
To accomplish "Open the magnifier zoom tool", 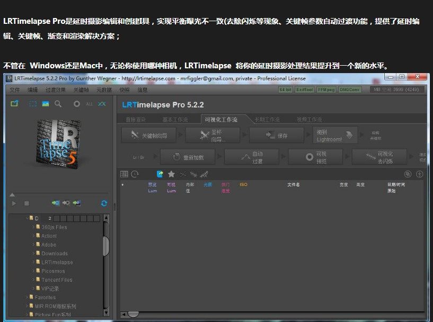I will point(58,104).
